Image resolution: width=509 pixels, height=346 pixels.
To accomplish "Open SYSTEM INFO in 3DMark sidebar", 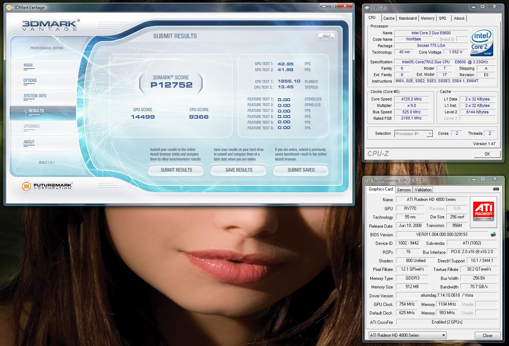I will (35, 96).
